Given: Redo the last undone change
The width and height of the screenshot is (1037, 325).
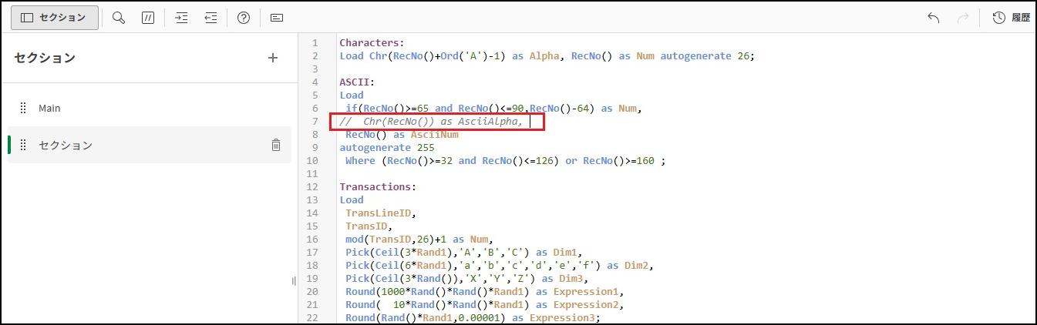Looking at the screenshot, I should pos(962,18).
